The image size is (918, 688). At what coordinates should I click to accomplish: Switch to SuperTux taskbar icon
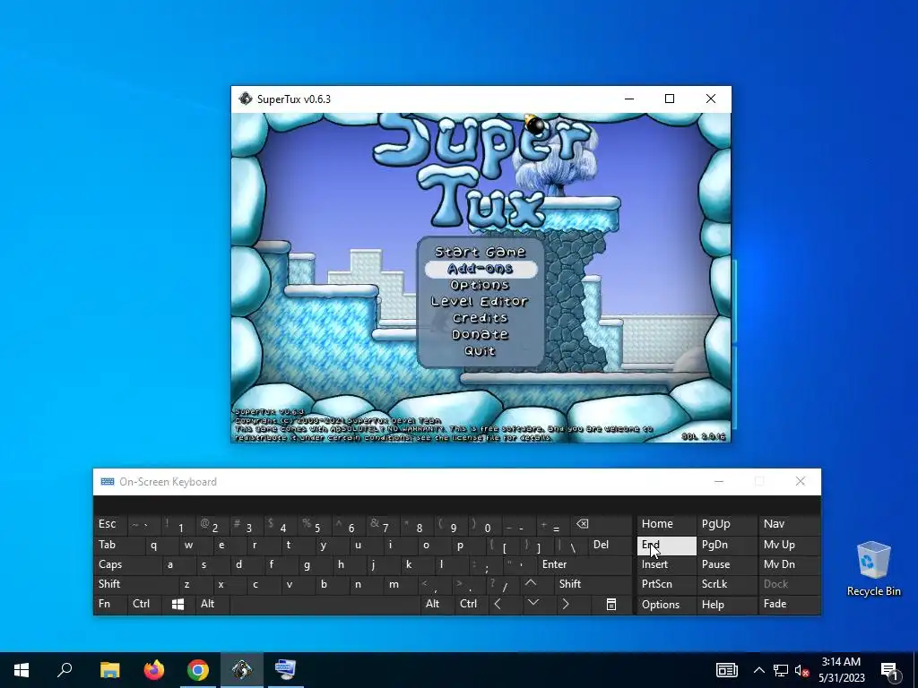click(242, 670)
